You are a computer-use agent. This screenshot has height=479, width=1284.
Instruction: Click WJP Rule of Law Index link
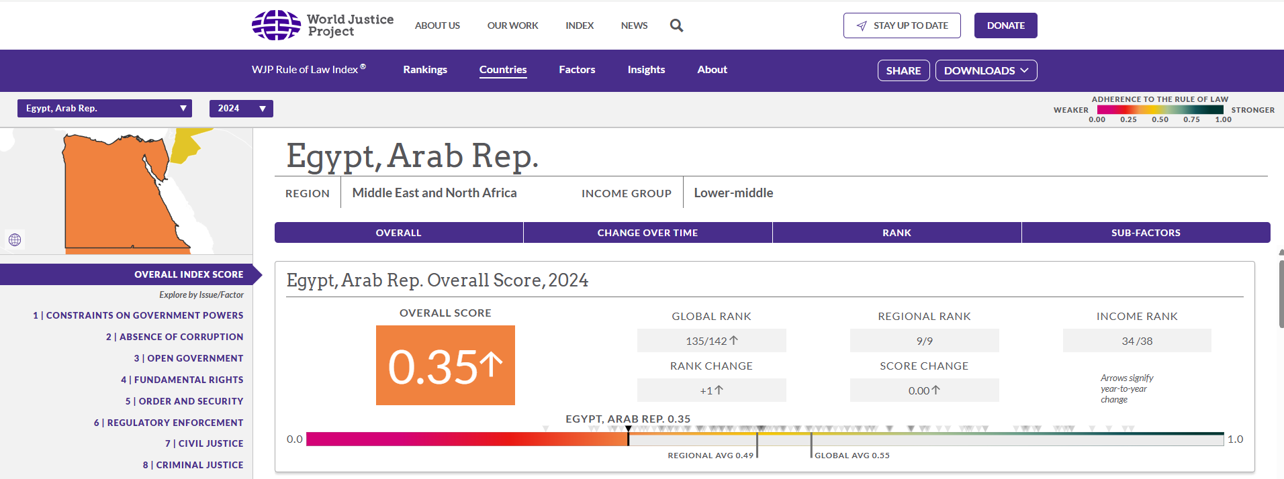click(309, 70)
